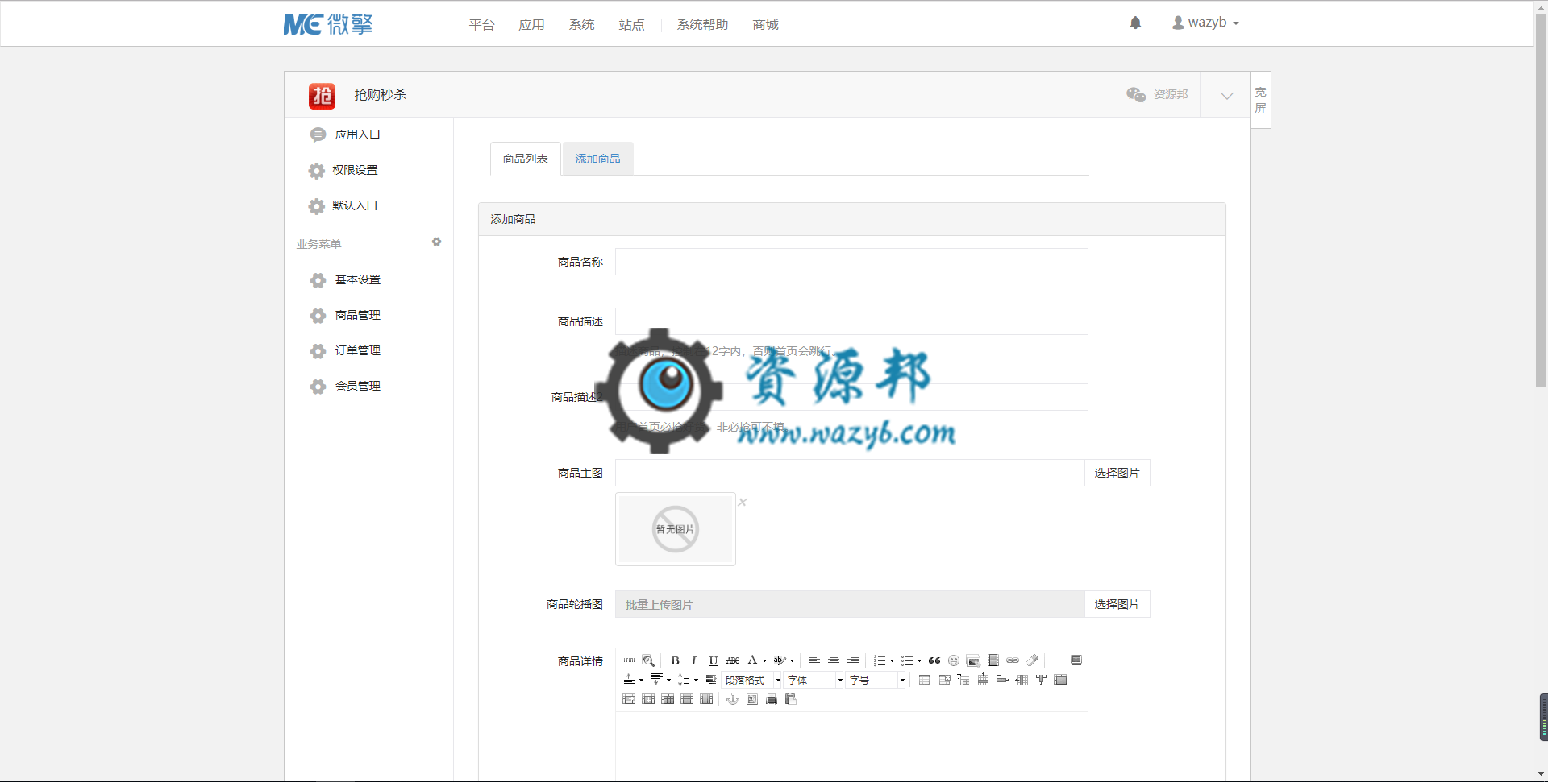The image size is (1548, 782).
Task: Open the wazyb user account dropdown
Action: (x=1205, y=23)
